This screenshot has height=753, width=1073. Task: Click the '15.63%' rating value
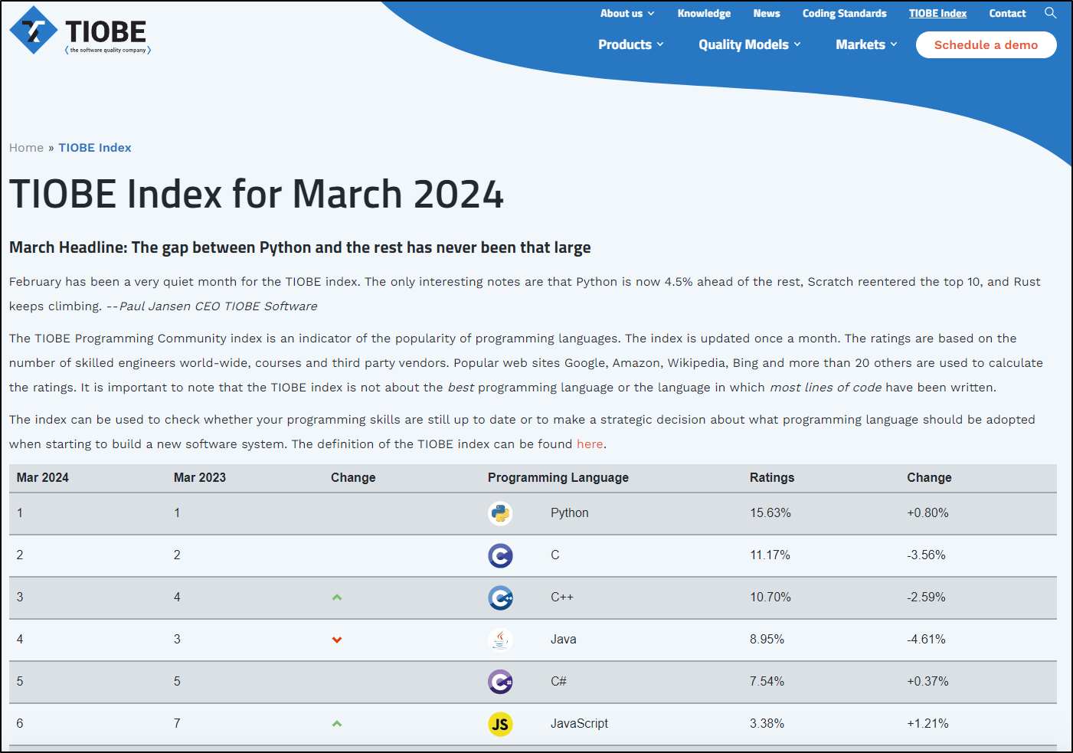[x=770, y=512]
